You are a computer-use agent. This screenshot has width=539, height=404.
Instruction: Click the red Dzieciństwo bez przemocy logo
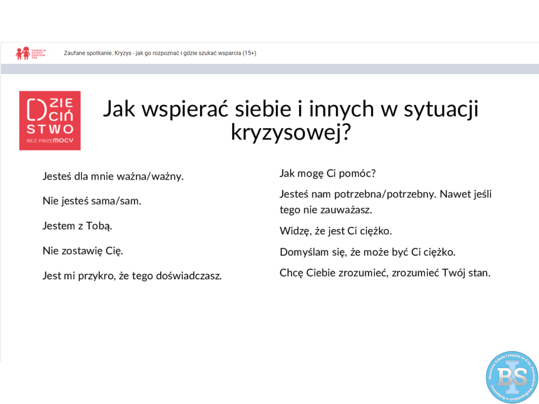coord(50,120)
